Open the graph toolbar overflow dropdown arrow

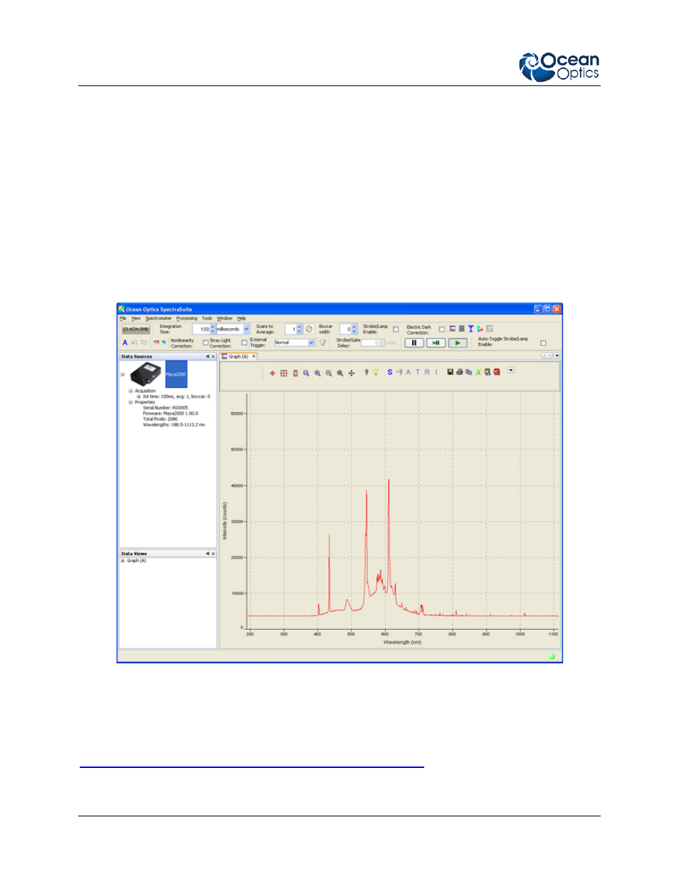coord(510,370)
